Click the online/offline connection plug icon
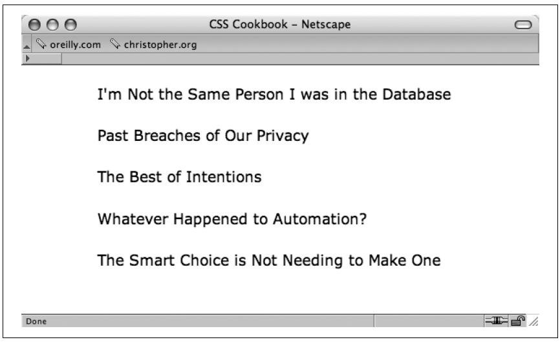 click(496, 321)
